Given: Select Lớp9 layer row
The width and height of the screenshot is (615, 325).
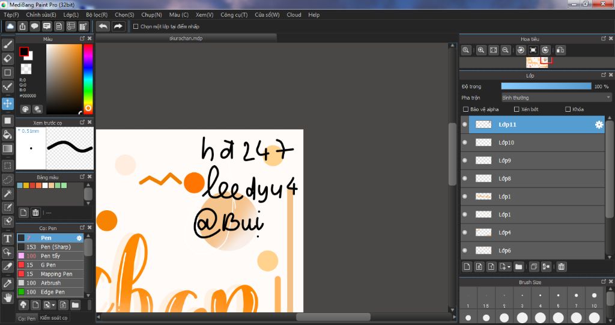Looking at the screenshot, I should [533, 160].
